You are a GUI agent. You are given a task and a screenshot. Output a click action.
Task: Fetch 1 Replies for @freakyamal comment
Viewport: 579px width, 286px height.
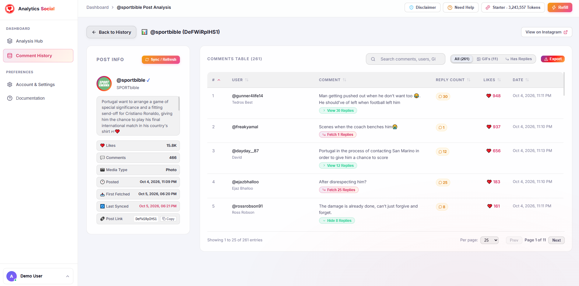click(338, 135)
